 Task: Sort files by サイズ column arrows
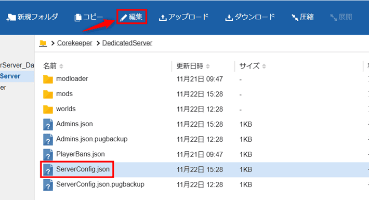(264, 66)
